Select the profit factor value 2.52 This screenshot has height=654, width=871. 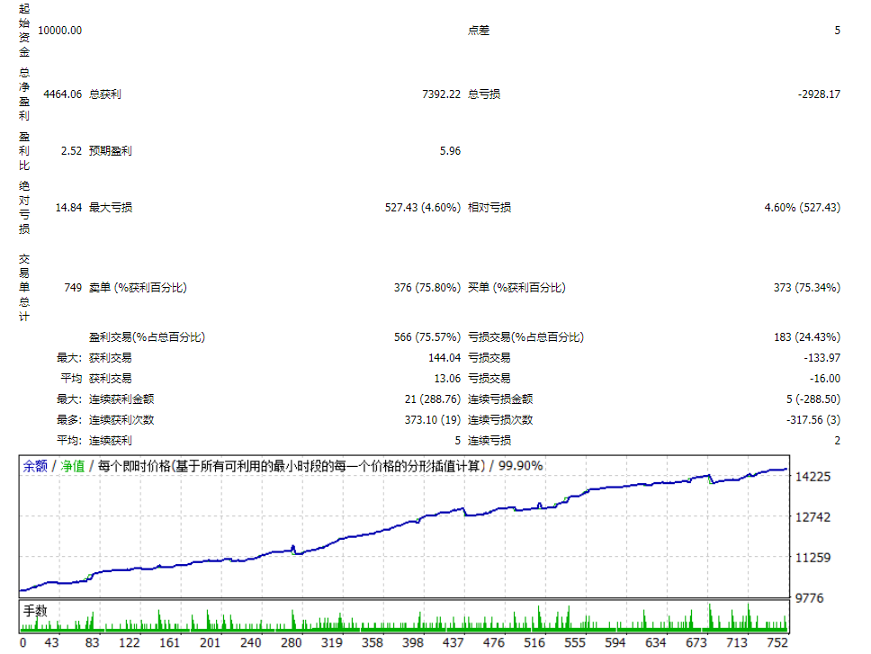71,151
